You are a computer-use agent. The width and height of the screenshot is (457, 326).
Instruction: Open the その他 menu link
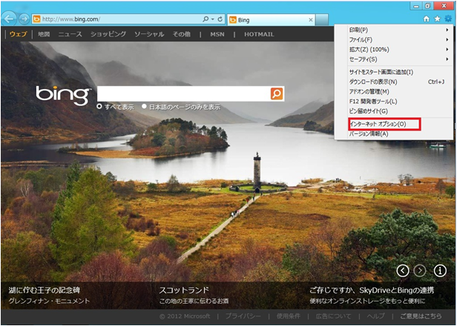181,34
